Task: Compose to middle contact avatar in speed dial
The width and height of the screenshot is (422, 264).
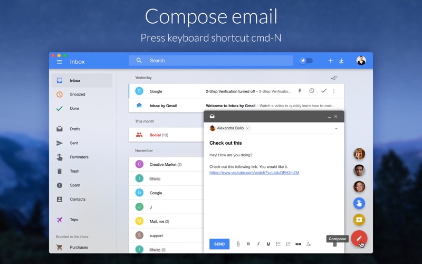Action: coord(359,170)
